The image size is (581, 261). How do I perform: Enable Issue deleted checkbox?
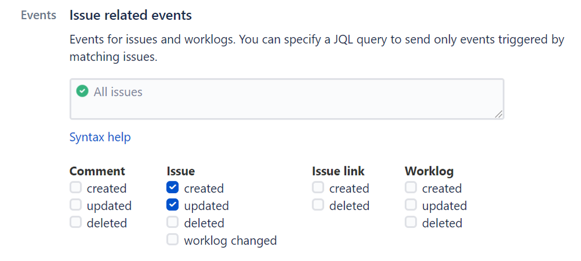[x=173, y=223]
